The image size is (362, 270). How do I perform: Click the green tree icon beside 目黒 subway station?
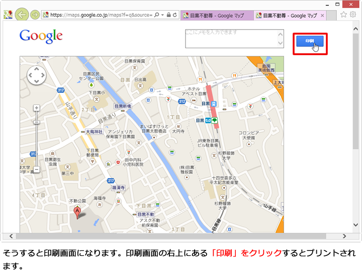[x=215, y=120]
